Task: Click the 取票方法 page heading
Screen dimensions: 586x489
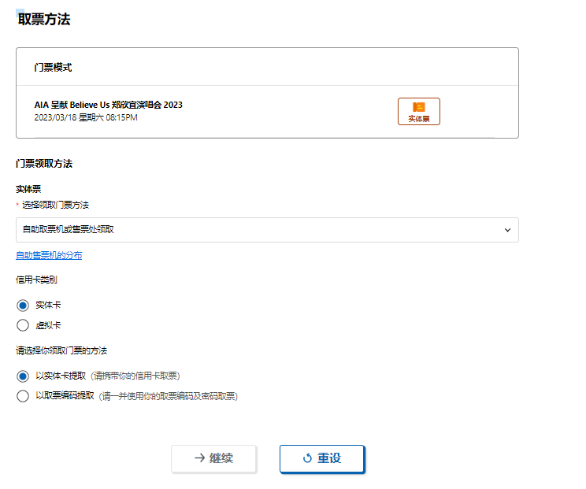Action: point(44,19)
